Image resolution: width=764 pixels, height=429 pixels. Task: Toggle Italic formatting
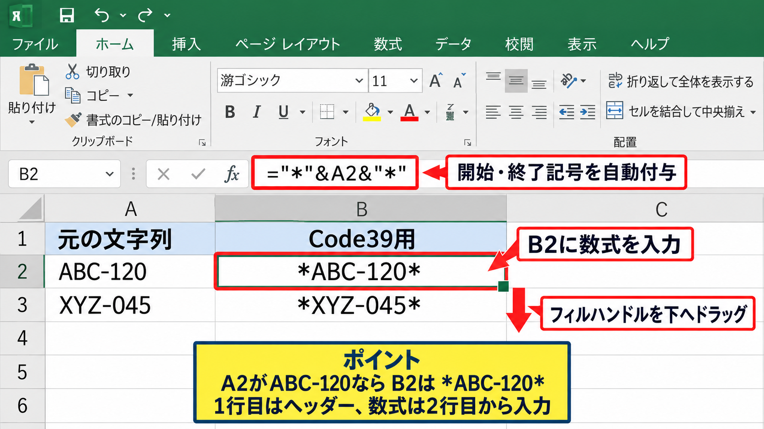click(257, 112)
